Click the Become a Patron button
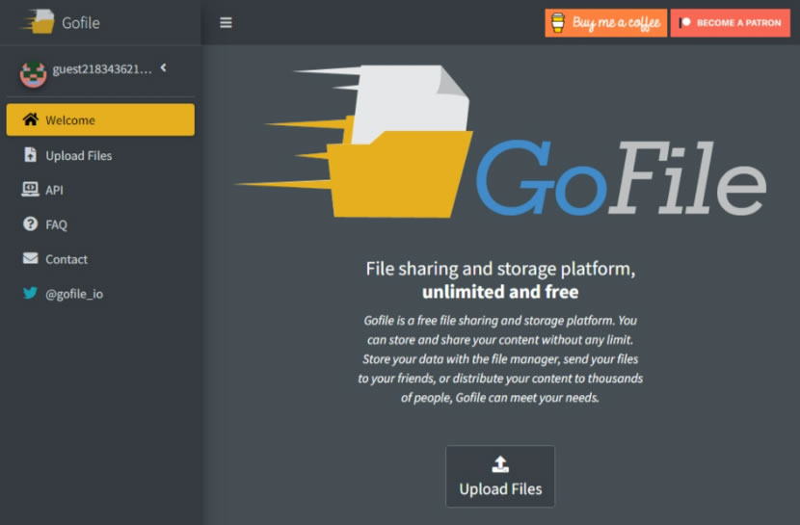Image resolution: width=800 pixels, height=525 pixels. (730, 23)
